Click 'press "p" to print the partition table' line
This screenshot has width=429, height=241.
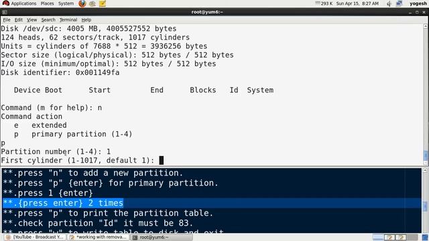point(108,213)
